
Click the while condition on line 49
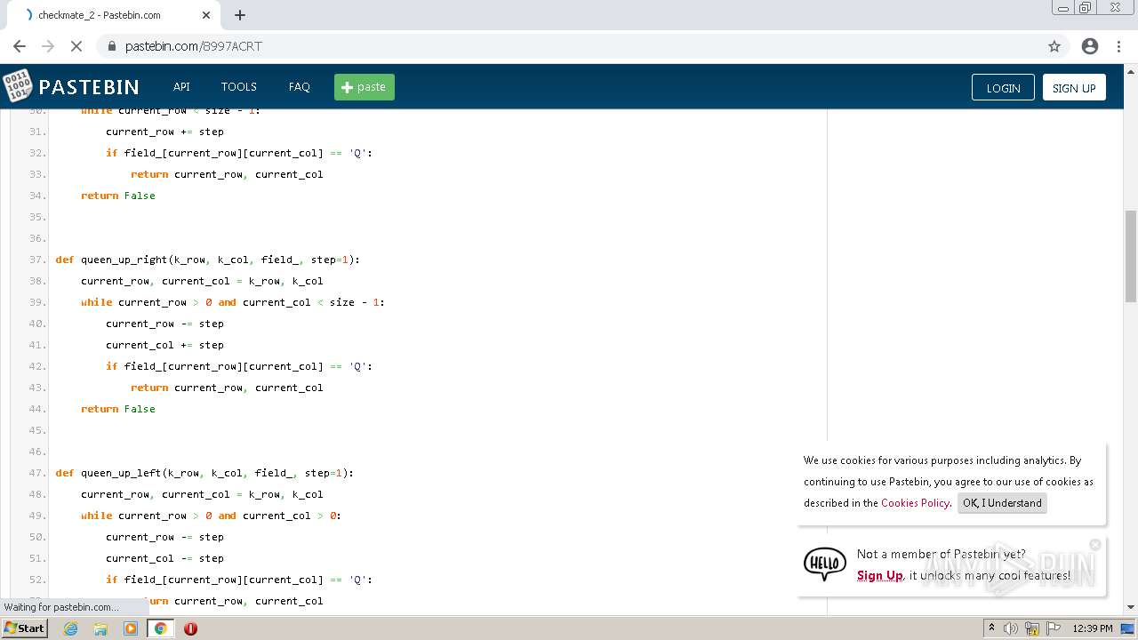click(211, 516)
